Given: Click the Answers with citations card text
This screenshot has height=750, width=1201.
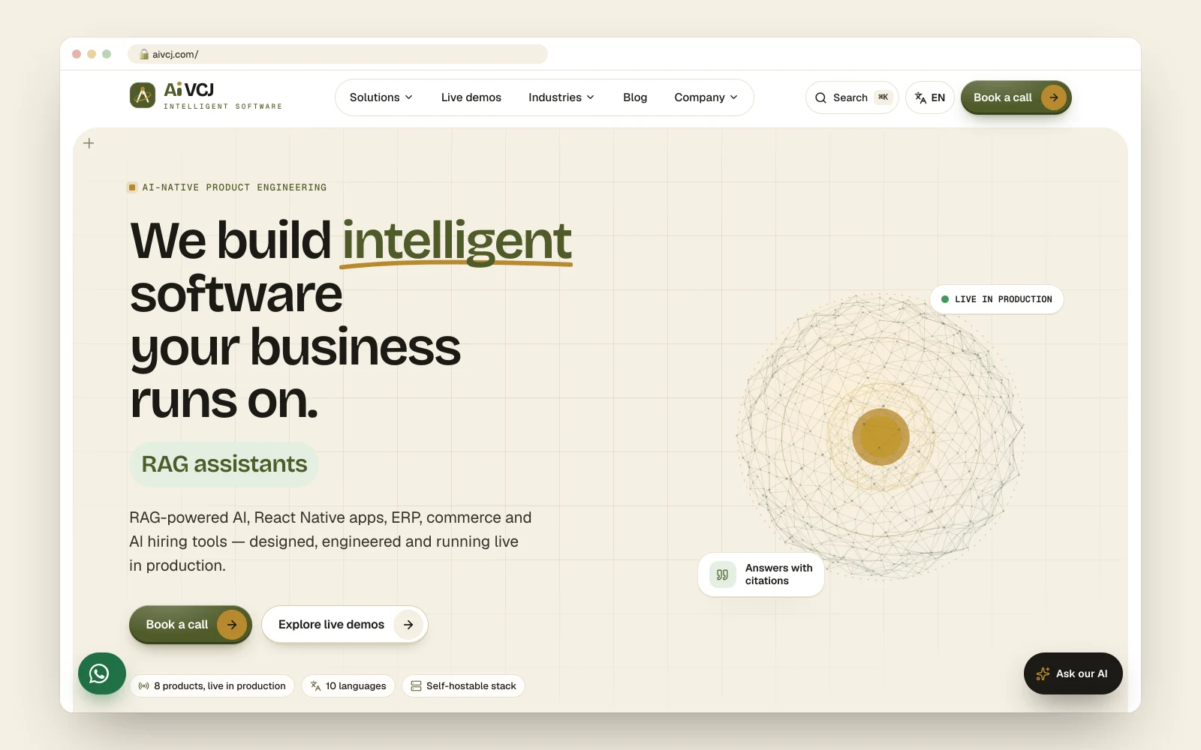Looking at the screenshot, I should pos(778,574).
